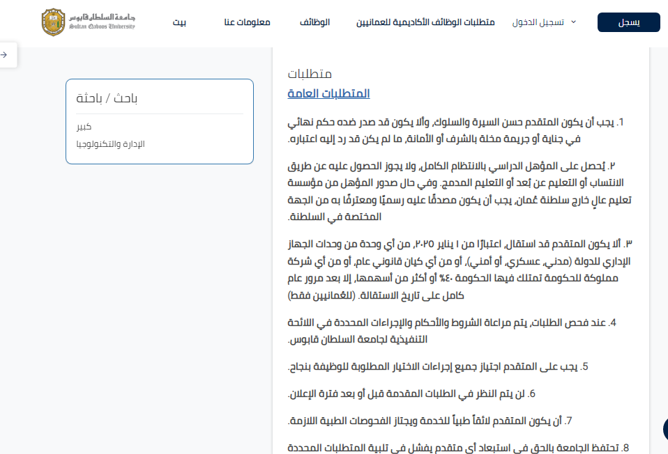This screenshot has height=454, width=668.
Task: Select the باحث / باحثة job title
Action: coord(107,98)
